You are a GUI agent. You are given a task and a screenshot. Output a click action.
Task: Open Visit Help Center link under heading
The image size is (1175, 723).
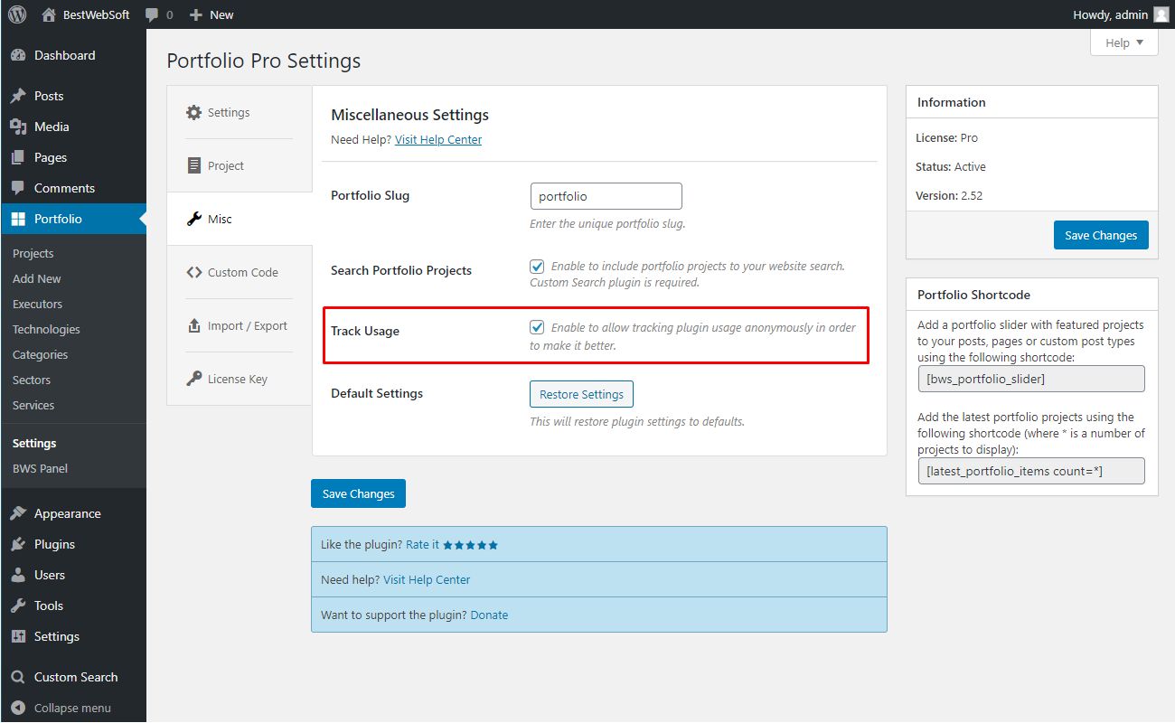[x=438, y=139]
